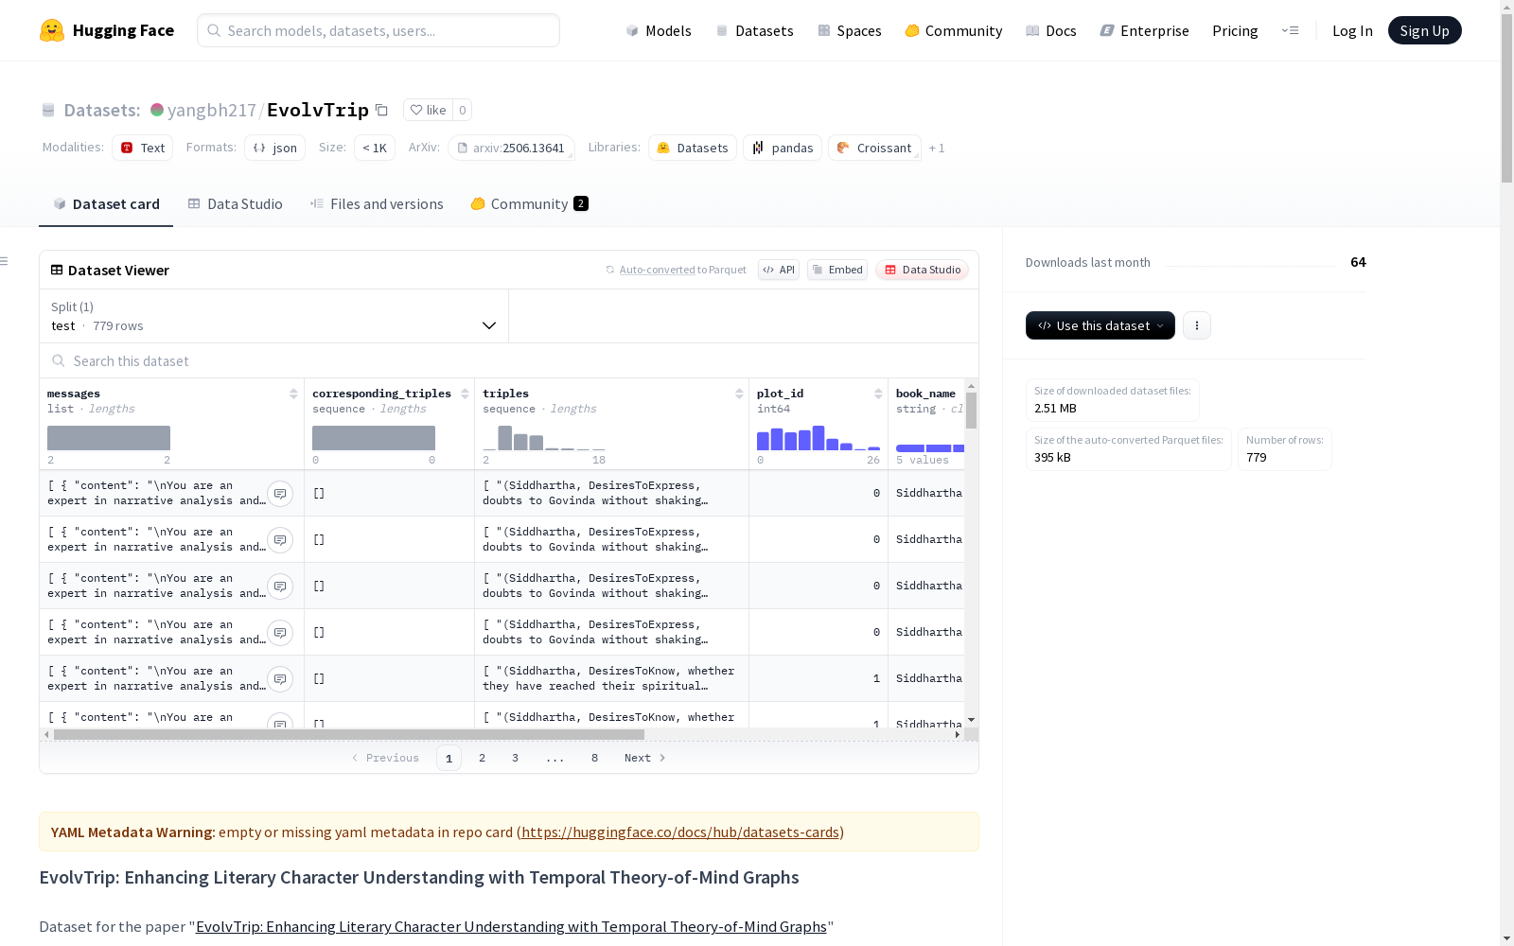The width and height of the screenshot is (1514, 946).
Task: Open the Pricing page
Action: (1235, 30)
